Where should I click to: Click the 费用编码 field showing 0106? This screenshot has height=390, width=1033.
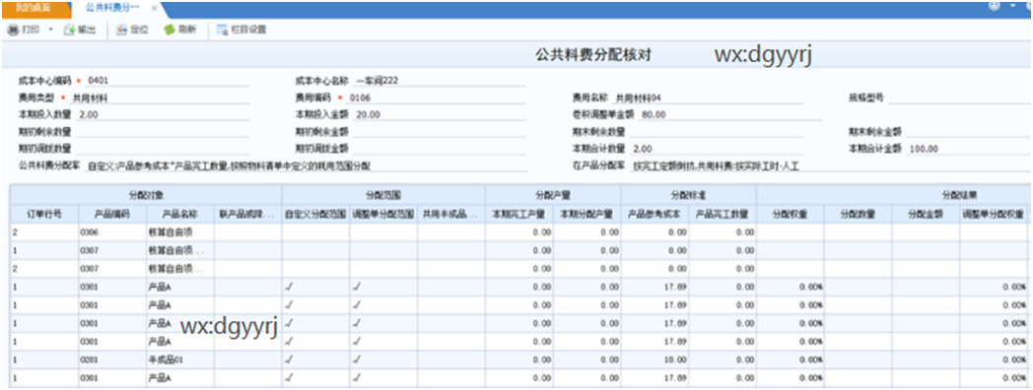point(438,98)
